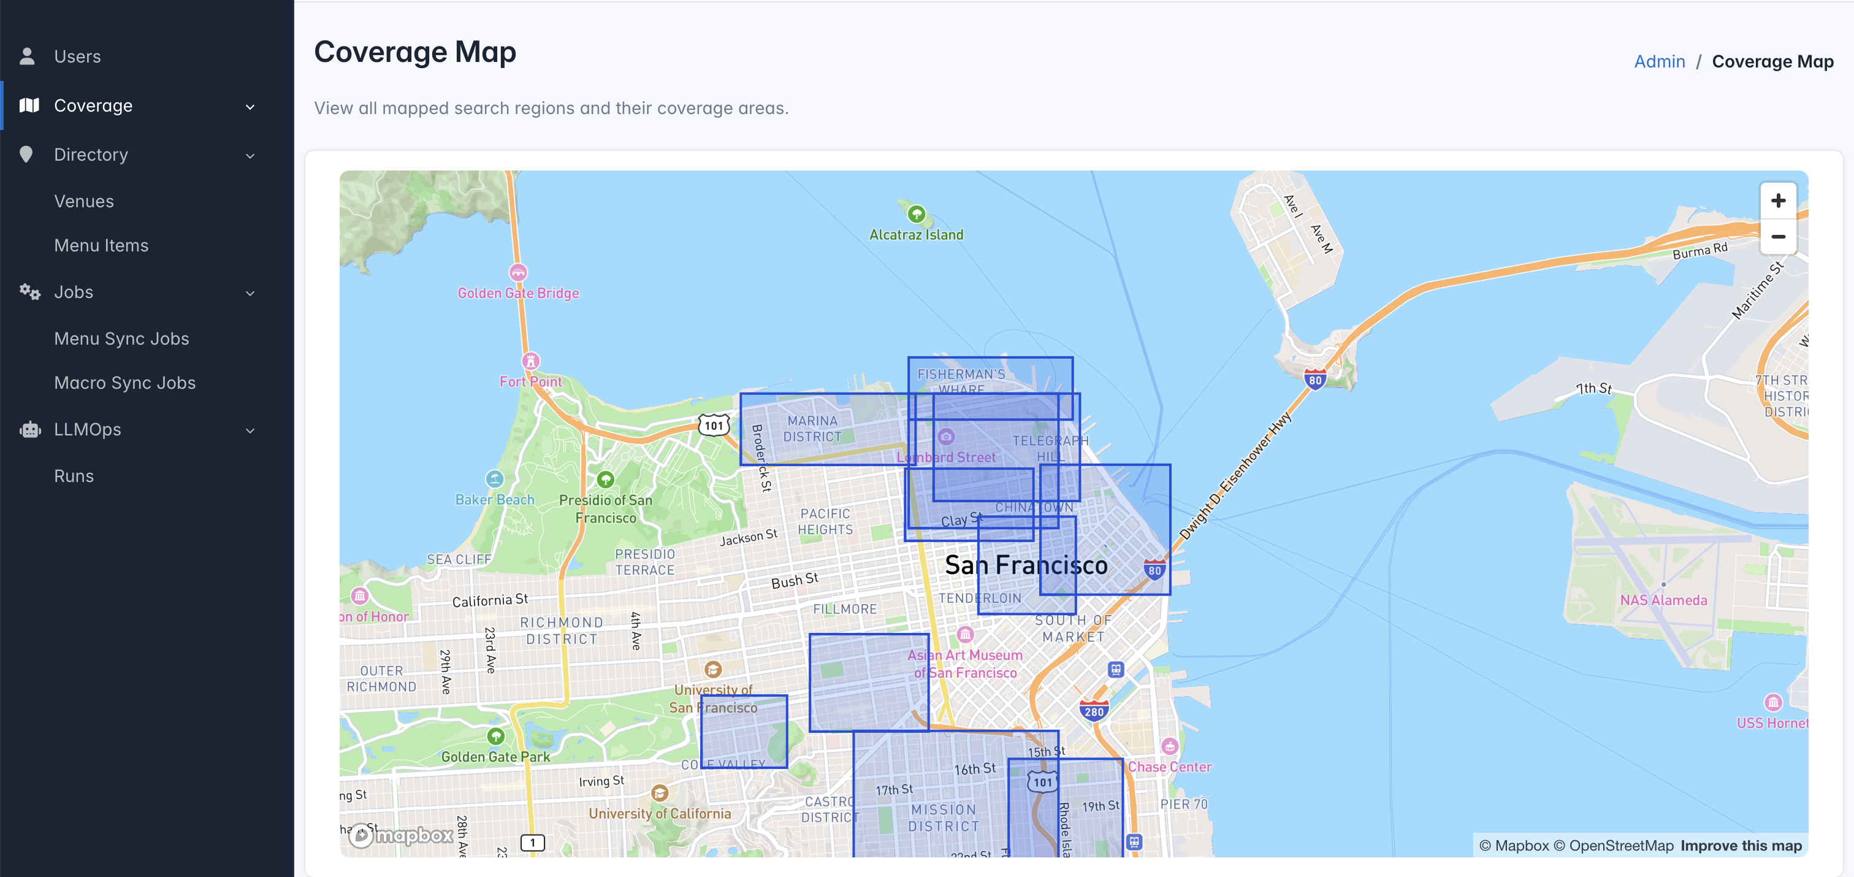Click the Improve this map link

tap(1741, 845)
